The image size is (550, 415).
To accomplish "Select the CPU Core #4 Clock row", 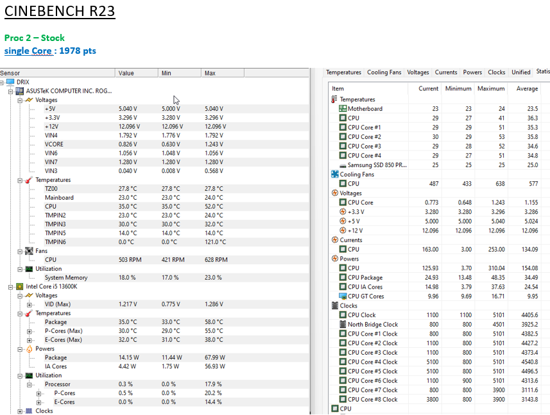I will pyautogui.click(x=439, y=362).
